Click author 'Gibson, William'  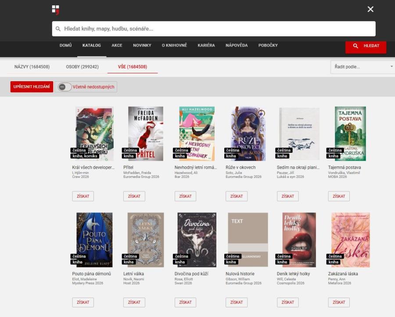[237, 279]
